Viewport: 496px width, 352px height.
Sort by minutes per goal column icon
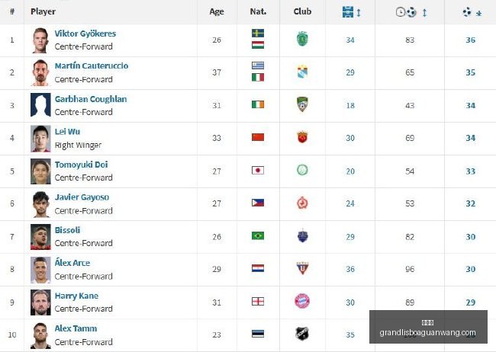(x=411, y=12)
